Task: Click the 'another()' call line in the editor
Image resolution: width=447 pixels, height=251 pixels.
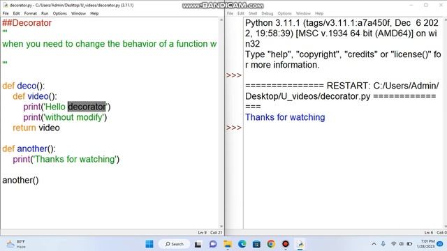Action: (20, 180)
